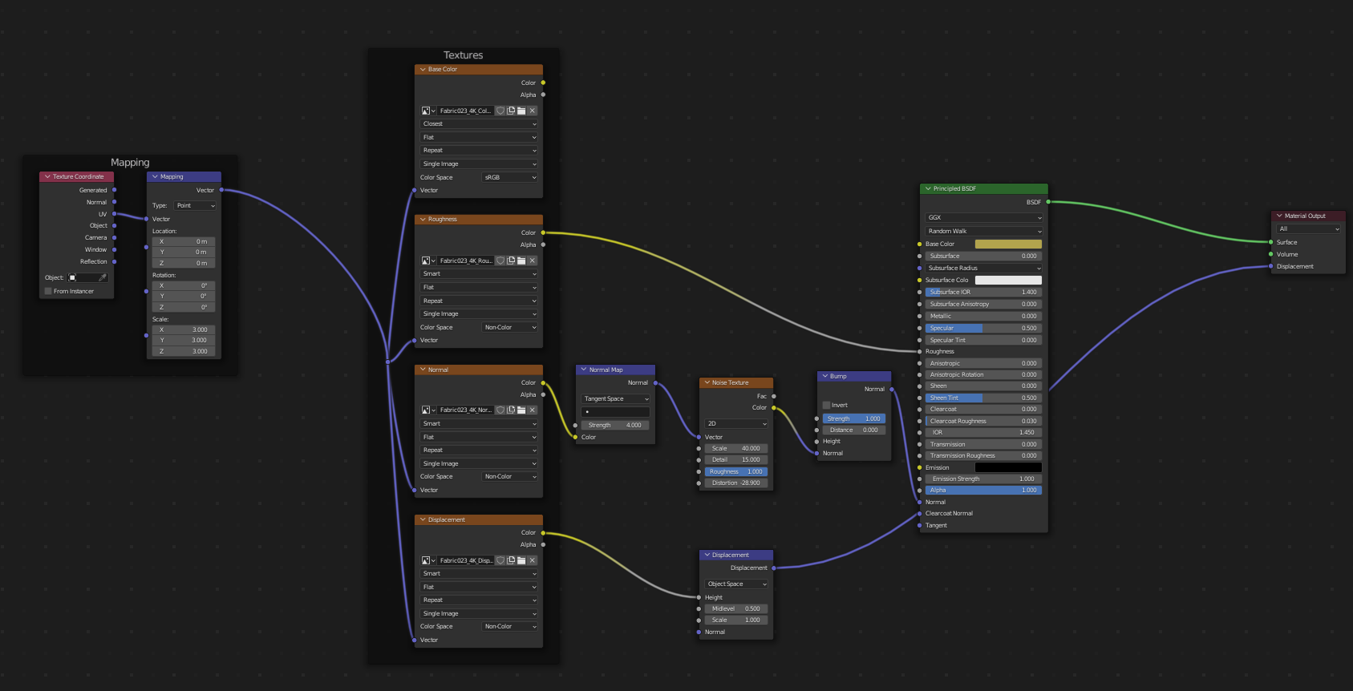The width and height of the screenshot is (1353, 691).
Task: Open All target dropdown in Material Output
Action: [1309, 228]
